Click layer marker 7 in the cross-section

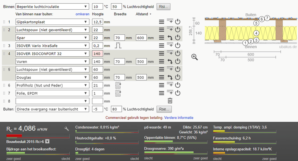click(267, 18)
